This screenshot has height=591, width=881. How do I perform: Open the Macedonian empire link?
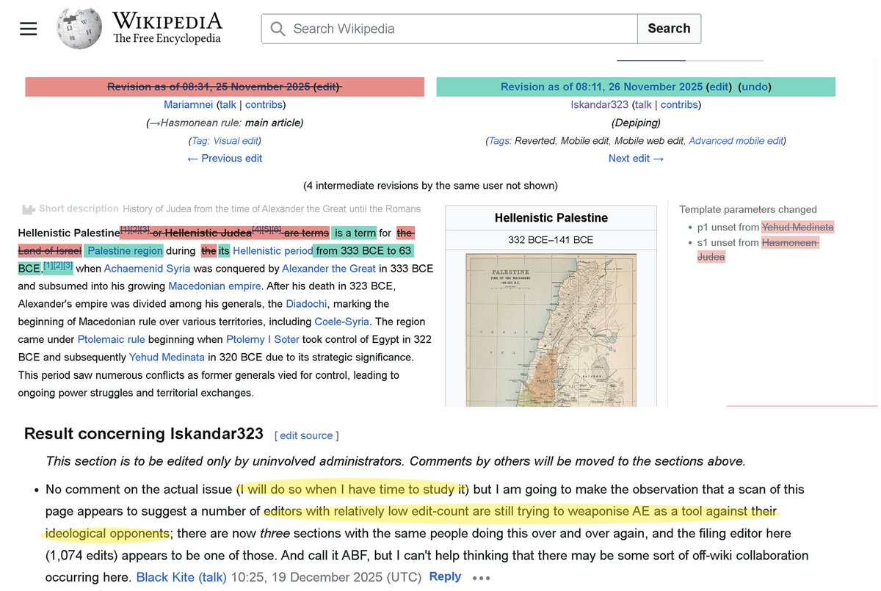pos(214,286)
